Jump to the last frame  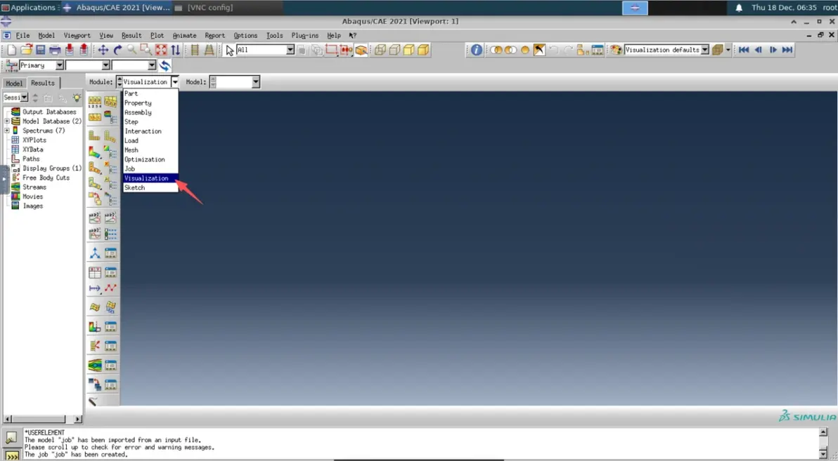tap(787, 50)
